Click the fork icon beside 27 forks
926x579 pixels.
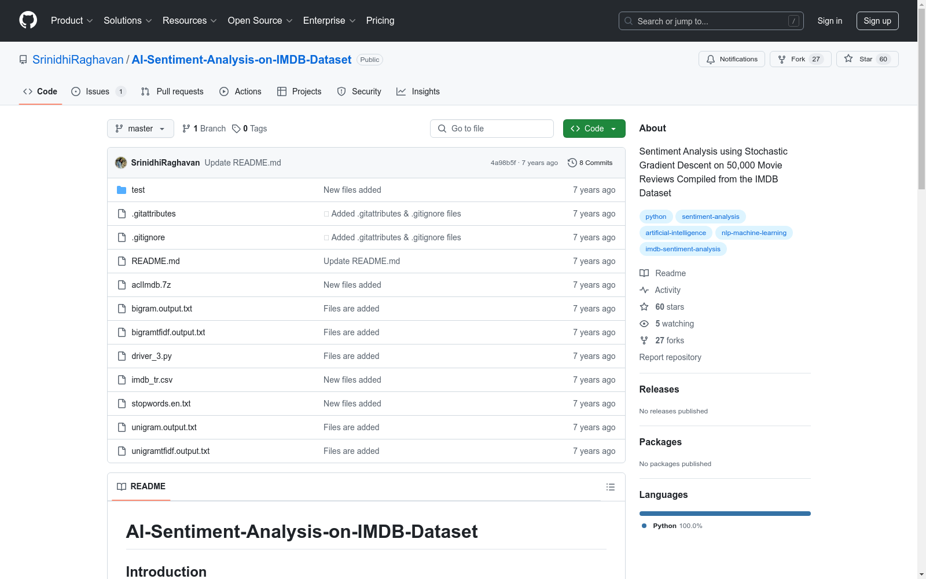click(644, 340)
